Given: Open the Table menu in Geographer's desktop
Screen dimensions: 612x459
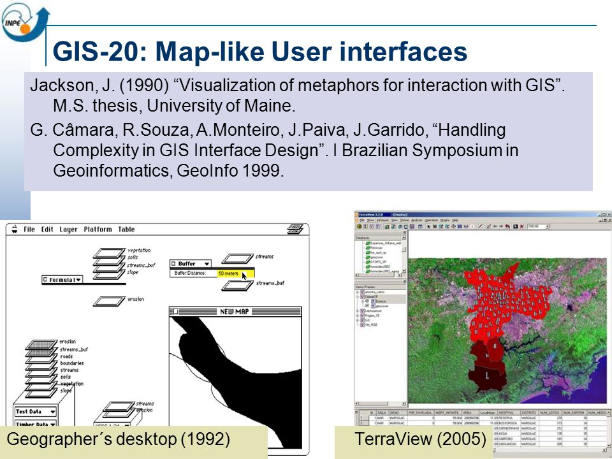Looking at the screenshot, I should [x=126, y=229].
